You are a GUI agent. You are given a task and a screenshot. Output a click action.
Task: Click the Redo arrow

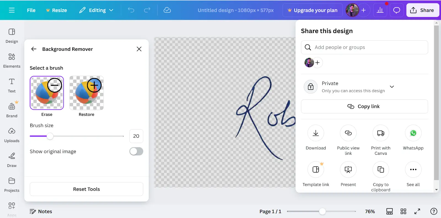147,10
